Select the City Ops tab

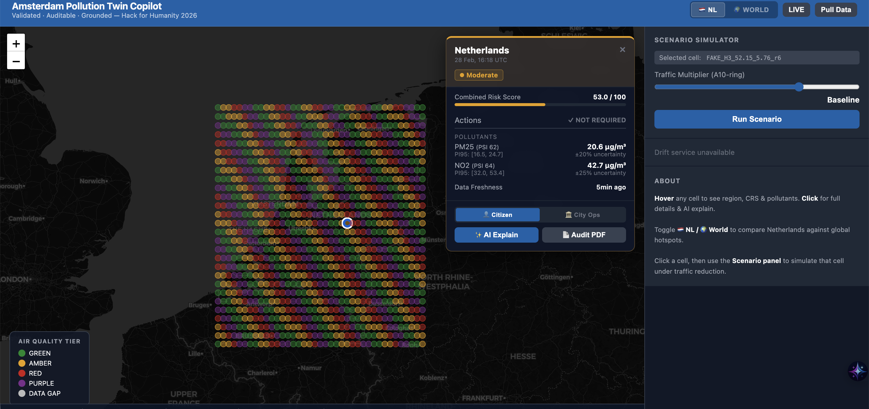point(583,215)
